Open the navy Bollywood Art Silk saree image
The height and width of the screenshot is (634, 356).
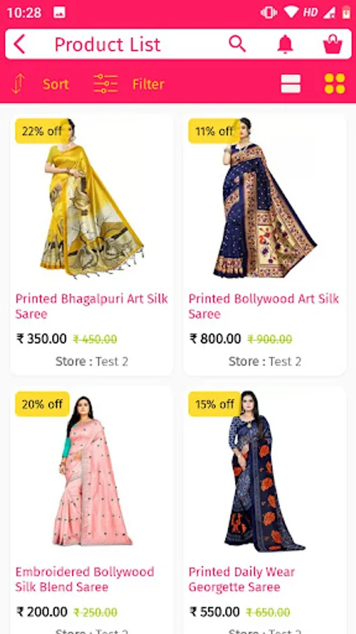(265, 198)
